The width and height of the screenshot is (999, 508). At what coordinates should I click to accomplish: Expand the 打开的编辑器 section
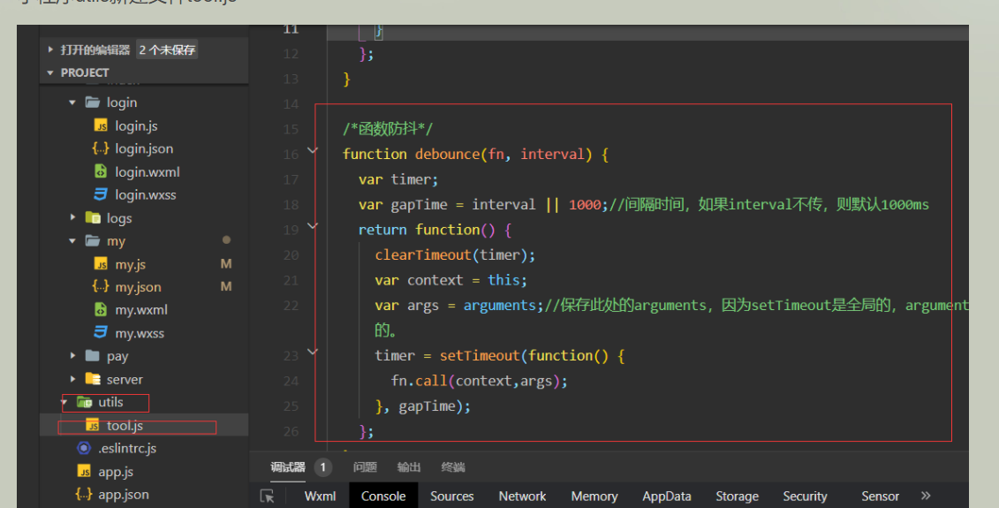coord(50,49)
